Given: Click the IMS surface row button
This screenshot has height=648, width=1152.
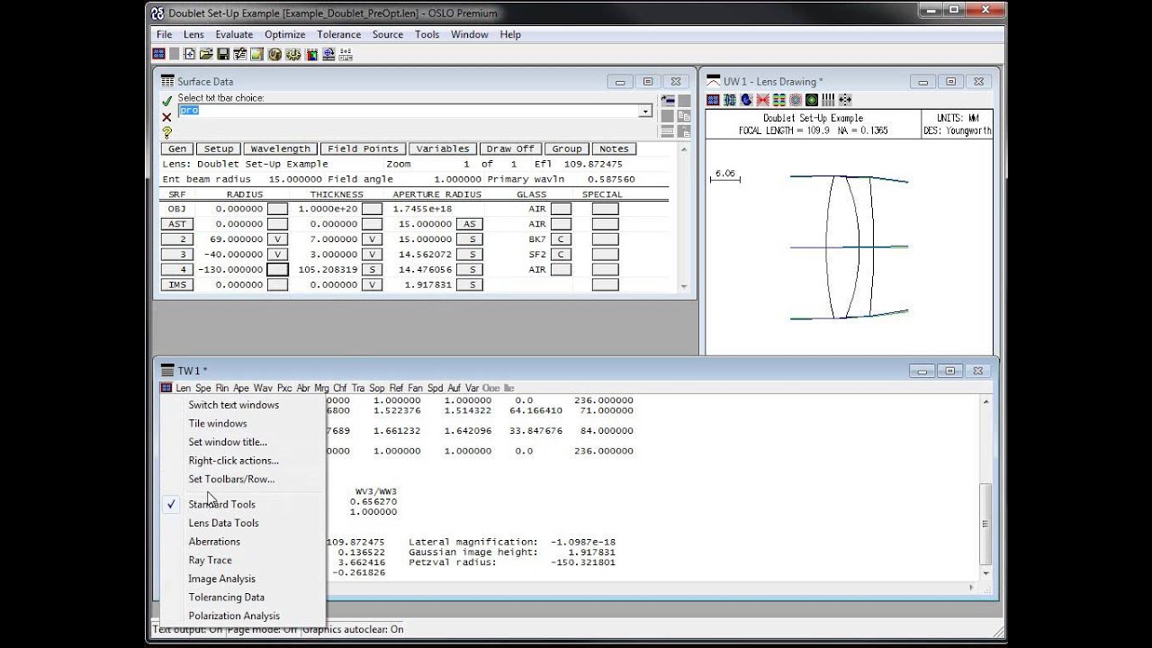Looking at the screenshot, I should click(x=176, y=285).
